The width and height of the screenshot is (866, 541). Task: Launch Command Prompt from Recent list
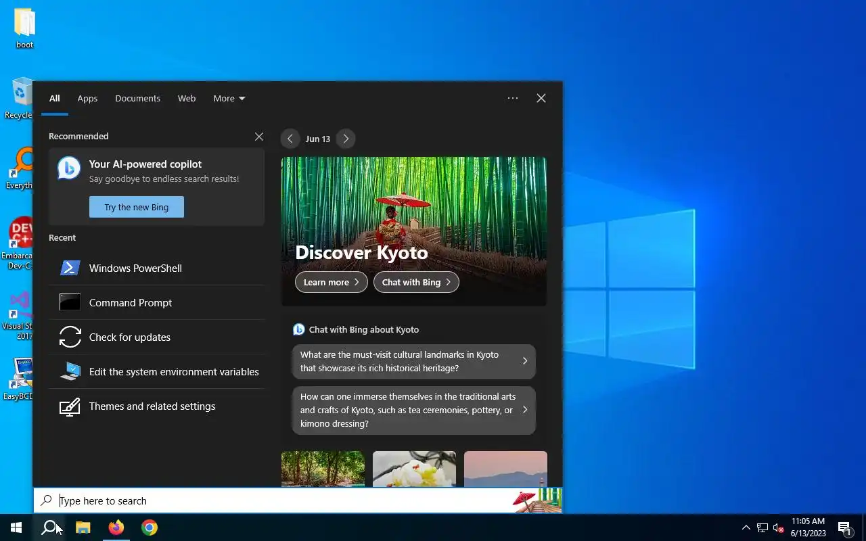[x=156, y=302]
